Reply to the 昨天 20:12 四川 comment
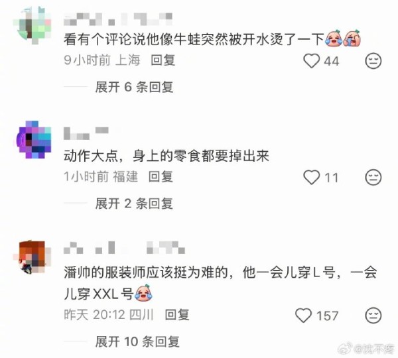The image size is (398, 358). [177, 315]
